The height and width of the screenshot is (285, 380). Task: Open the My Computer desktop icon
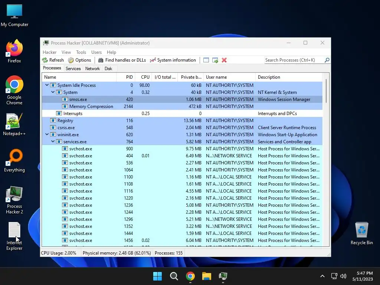click(x=14, y=16)
